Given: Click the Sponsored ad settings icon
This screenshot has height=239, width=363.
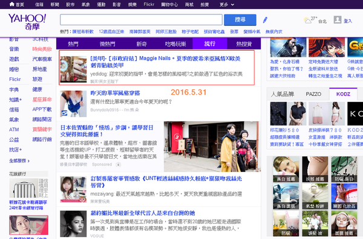Looking at the screenshot, I should tap(119, 164).
